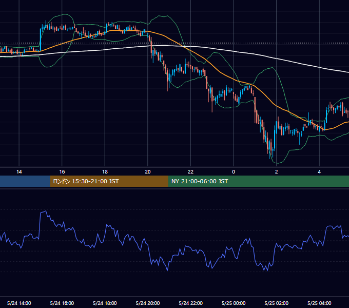This screenshot has height=308, width=349.
Task: Click the 0 hour label on the price chart axis
Action: (234, 172)
